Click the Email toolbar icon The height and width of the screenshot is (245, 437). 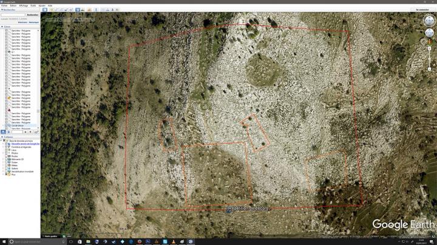103,10
